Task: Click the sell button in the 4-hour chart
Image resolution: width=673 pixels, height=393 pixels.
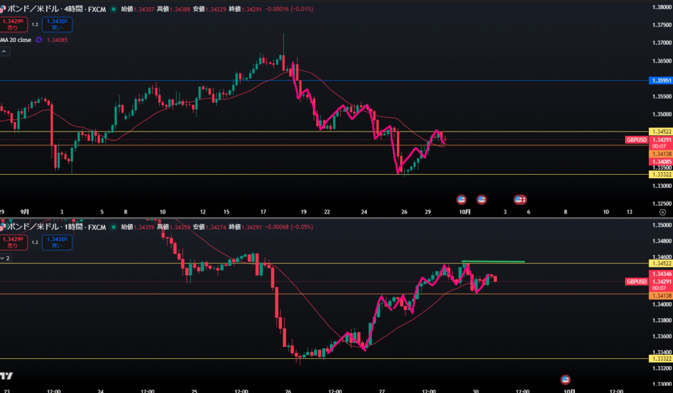Action: (x=12, y=25)
